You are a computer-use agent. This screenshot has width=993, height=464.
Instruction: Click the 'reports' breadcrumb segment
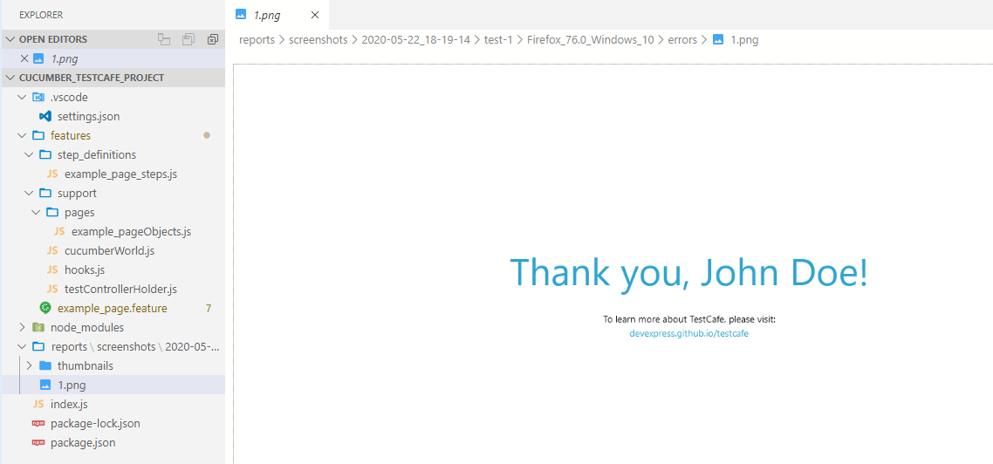pos(257,39)
